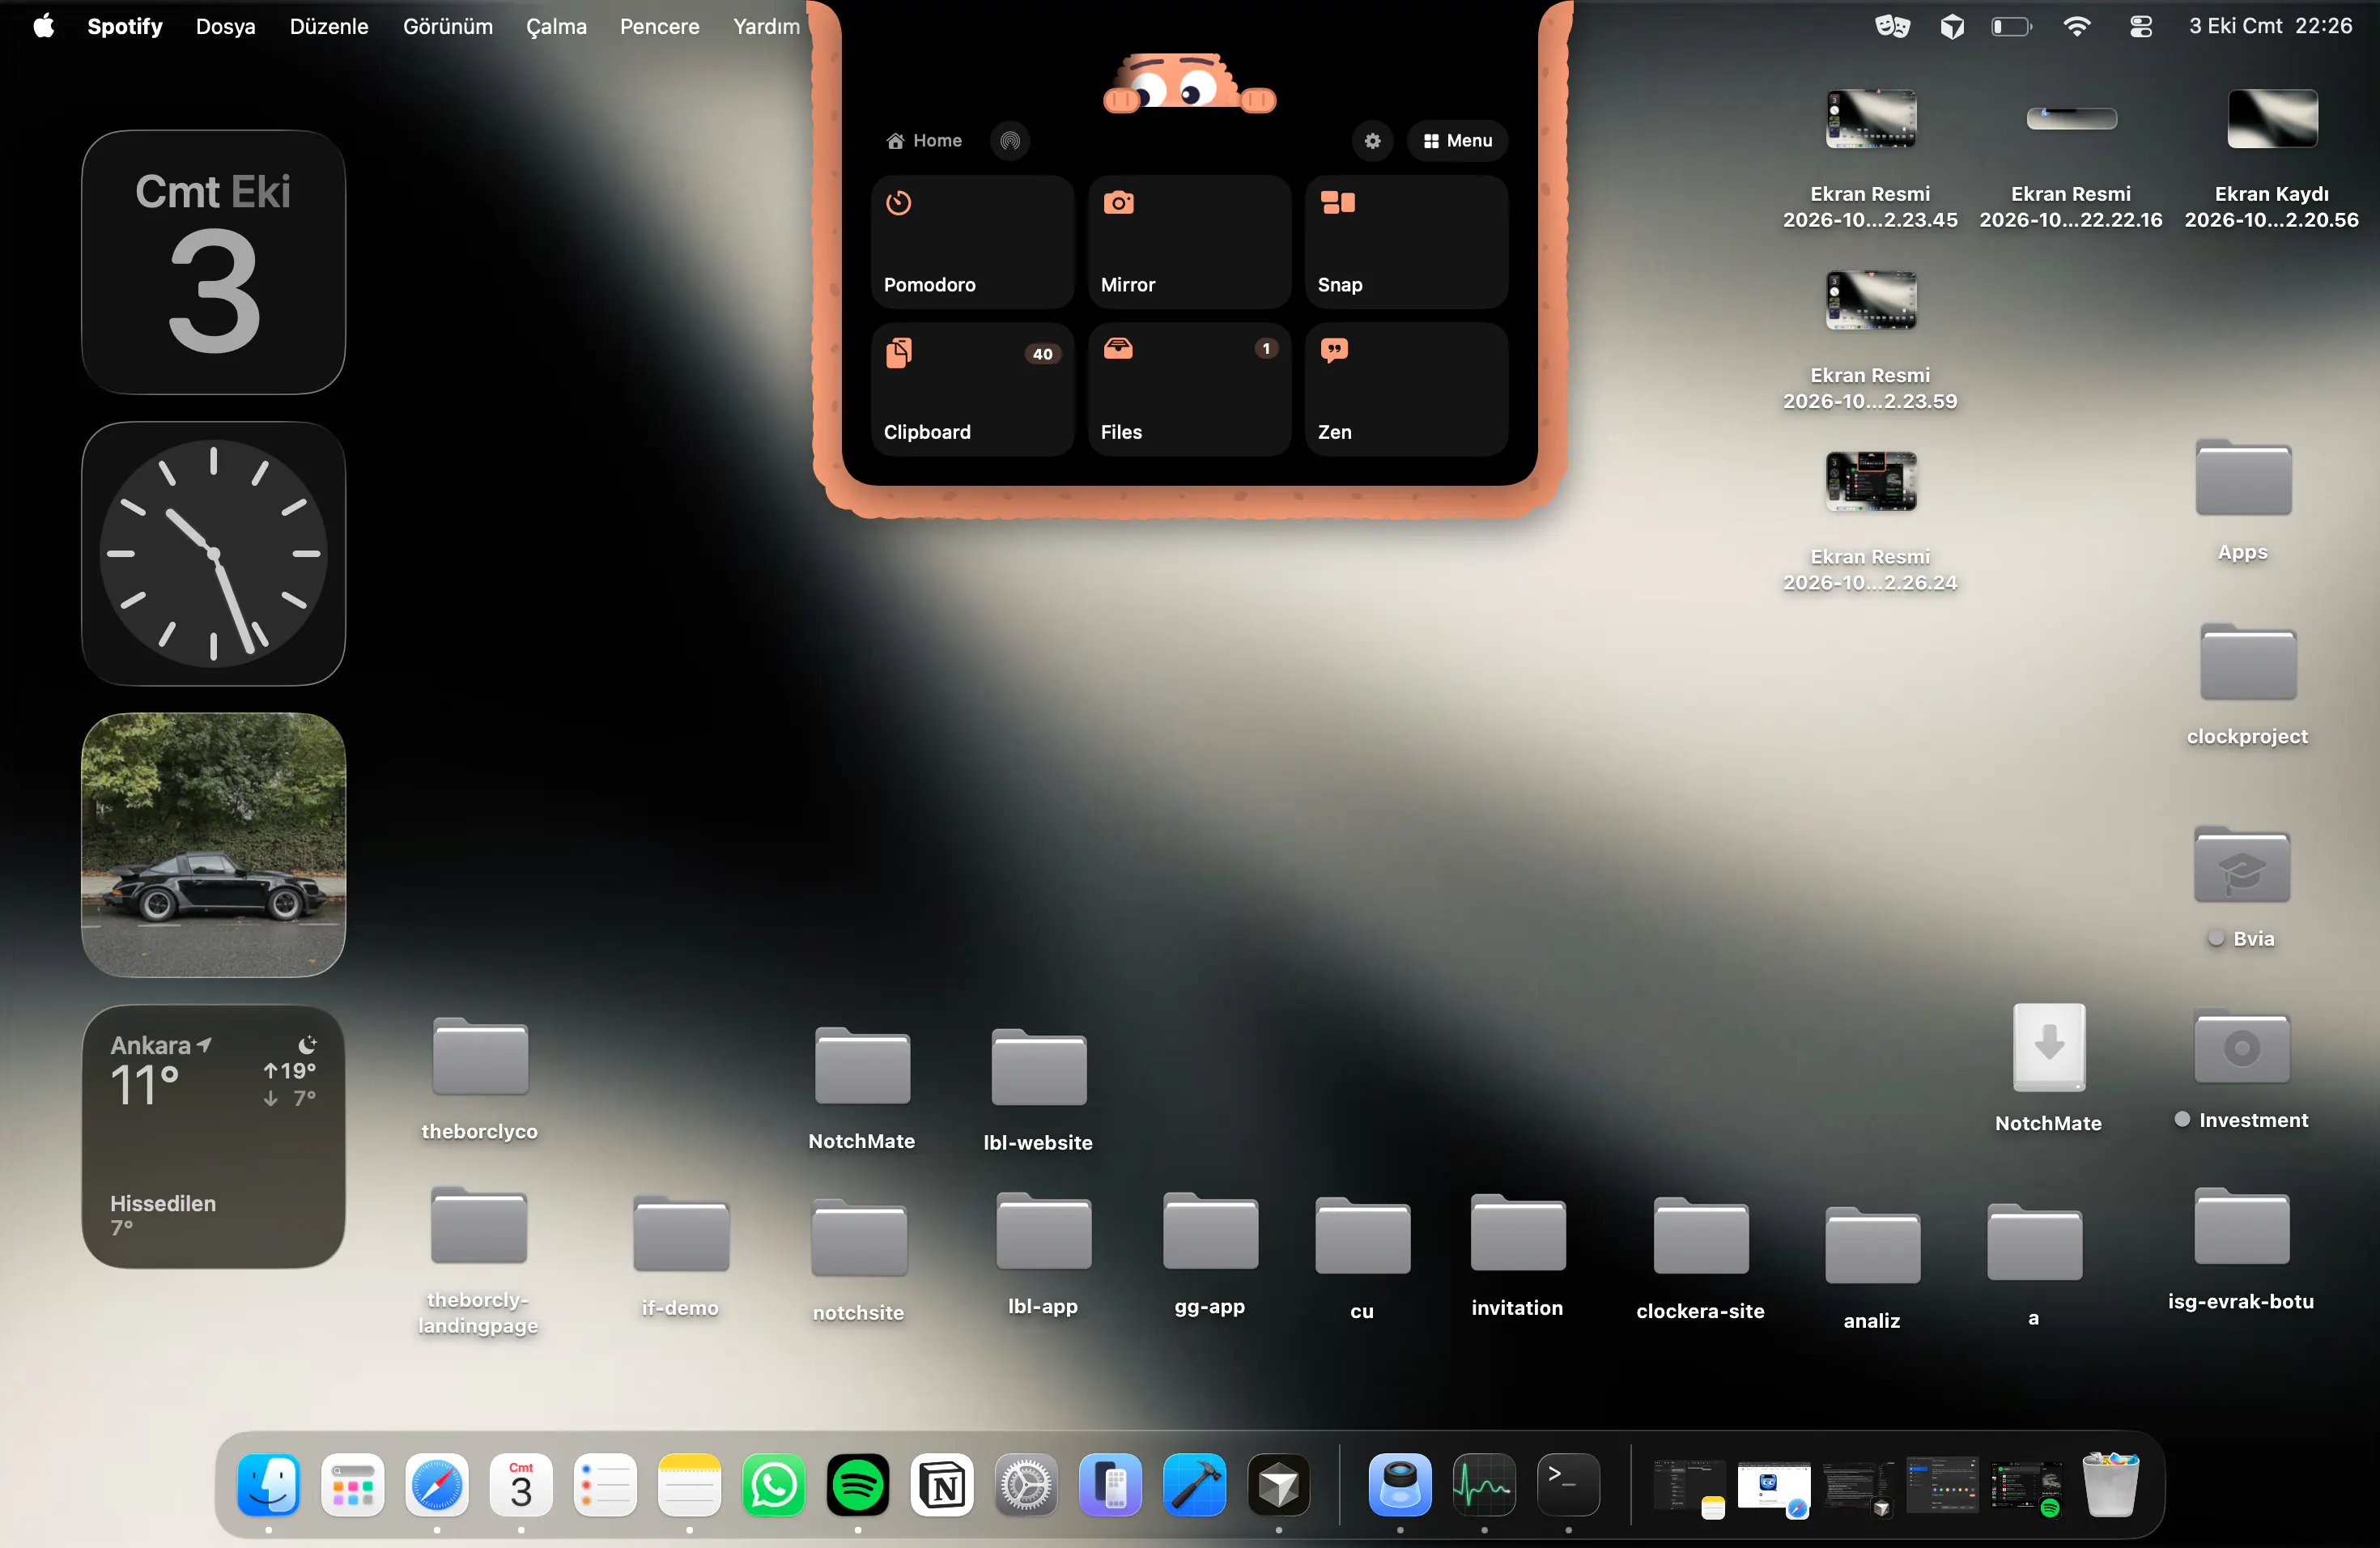The height and width of the screenshot is (1548, 2380).
Task: Open the Trash in the Dock
Action: coord(2110,1485)
